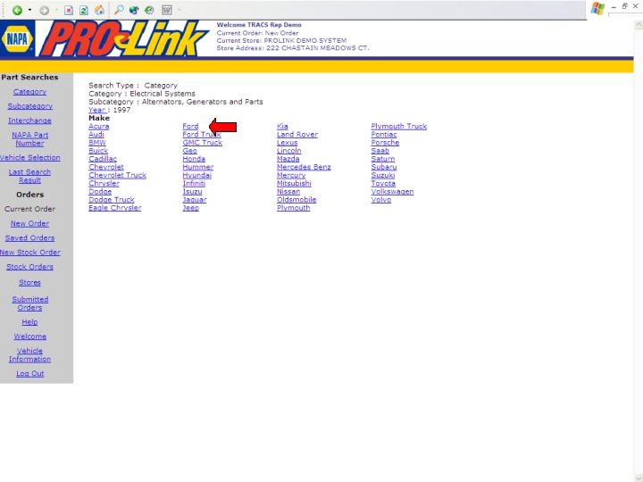Select Ford Truck as the make
This screenshot has width=643, height=482.
coord(201,135)
